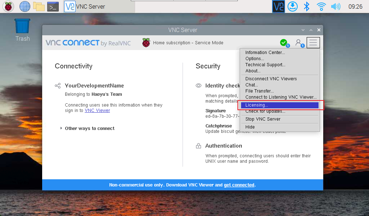Viewport: 369px width, 216px height.
Task: Open Chat... from the menu
Action: point(280,85)
